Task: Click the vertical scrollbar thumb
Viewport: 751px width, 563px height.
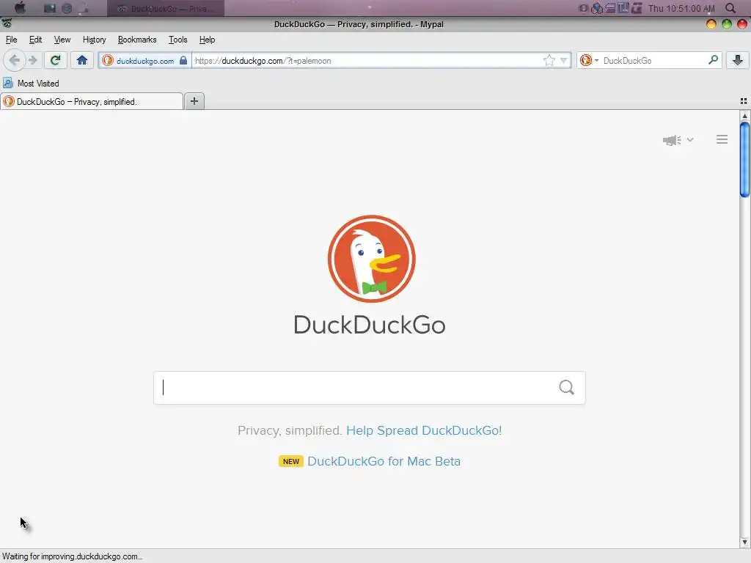Action: [x=744, y=159]
